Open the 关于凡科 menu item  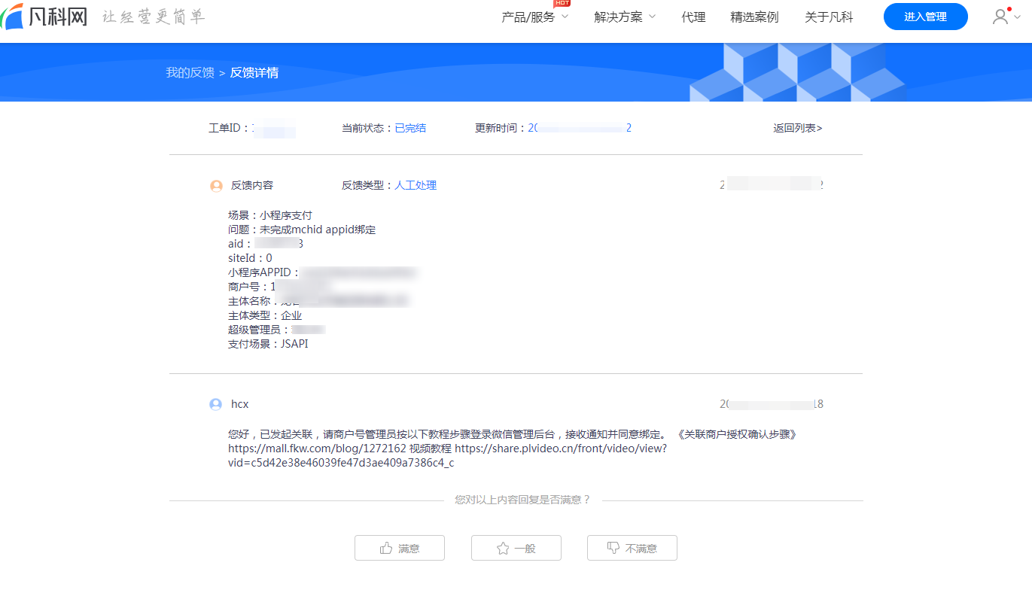point(829,17)
